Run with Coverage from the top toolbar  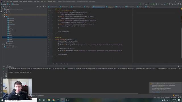[x=156, y=4]
